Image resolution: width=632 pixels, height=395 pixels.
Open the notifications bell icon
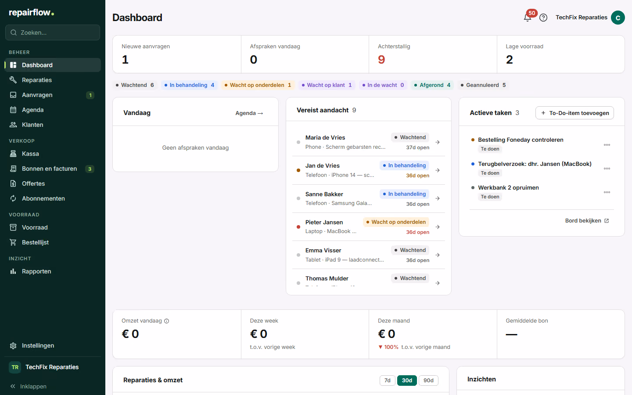pyautogui.click(x=528, y=18)
